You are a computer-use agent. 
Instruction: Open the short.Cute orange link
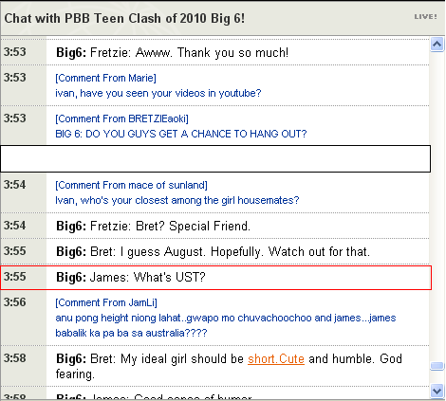[276, 359]
